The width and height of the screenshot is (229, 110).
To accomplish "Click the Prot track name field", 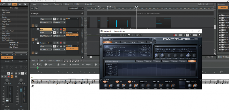I will [x=46, y=29].
